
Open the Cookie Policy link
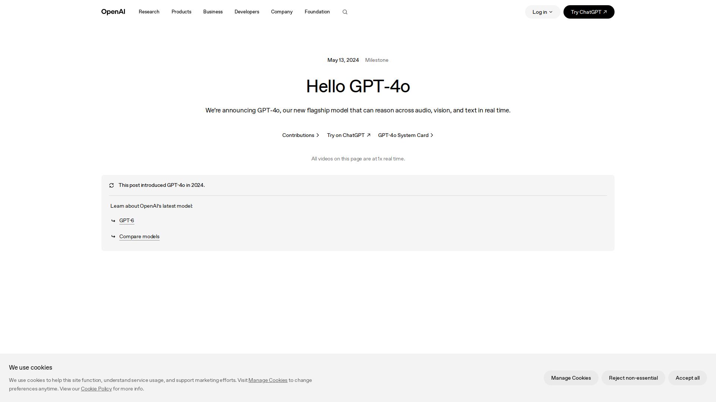(x=96, y=389)
